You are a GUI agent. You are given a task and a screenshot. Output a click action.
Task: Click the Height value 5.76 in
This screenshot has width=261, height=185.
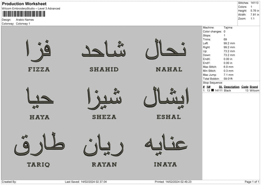pyautogui.click(x=254, y=10)
